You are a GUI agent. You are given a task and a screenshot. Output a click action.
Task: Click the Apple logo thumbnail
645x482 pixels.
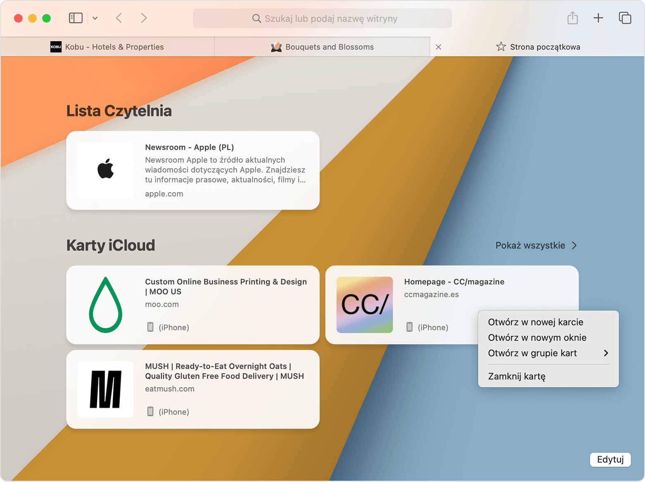coord(106,170)
